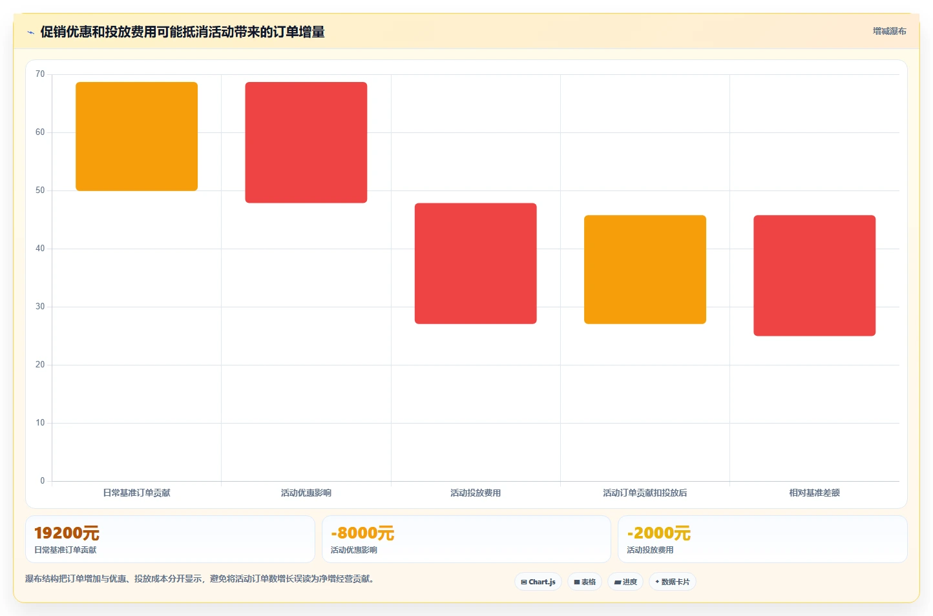This screenshot has height=616, width=933.
Task: Click axis label 活动投放费用 under the chart
Action: 476,493
